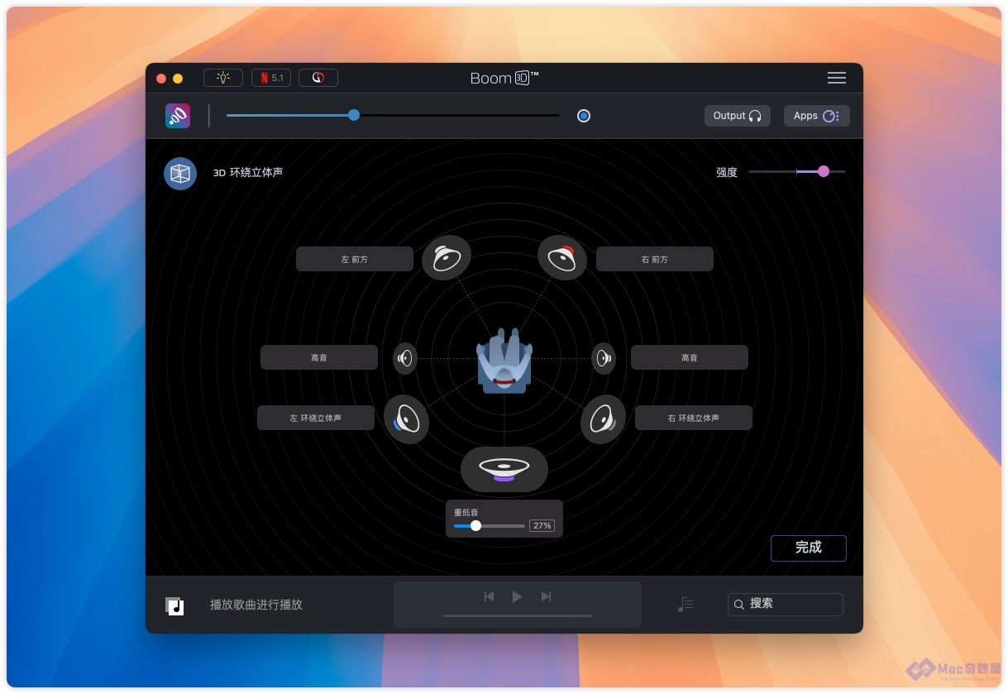Click the 强度 label text
1008x694 pixels.
pyautogui.click(x=727, y=172)
